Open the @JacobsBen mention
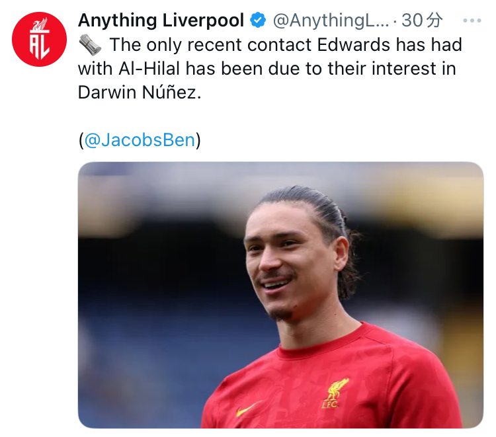This screenshot has width=496, height=437. coord(140,139)
